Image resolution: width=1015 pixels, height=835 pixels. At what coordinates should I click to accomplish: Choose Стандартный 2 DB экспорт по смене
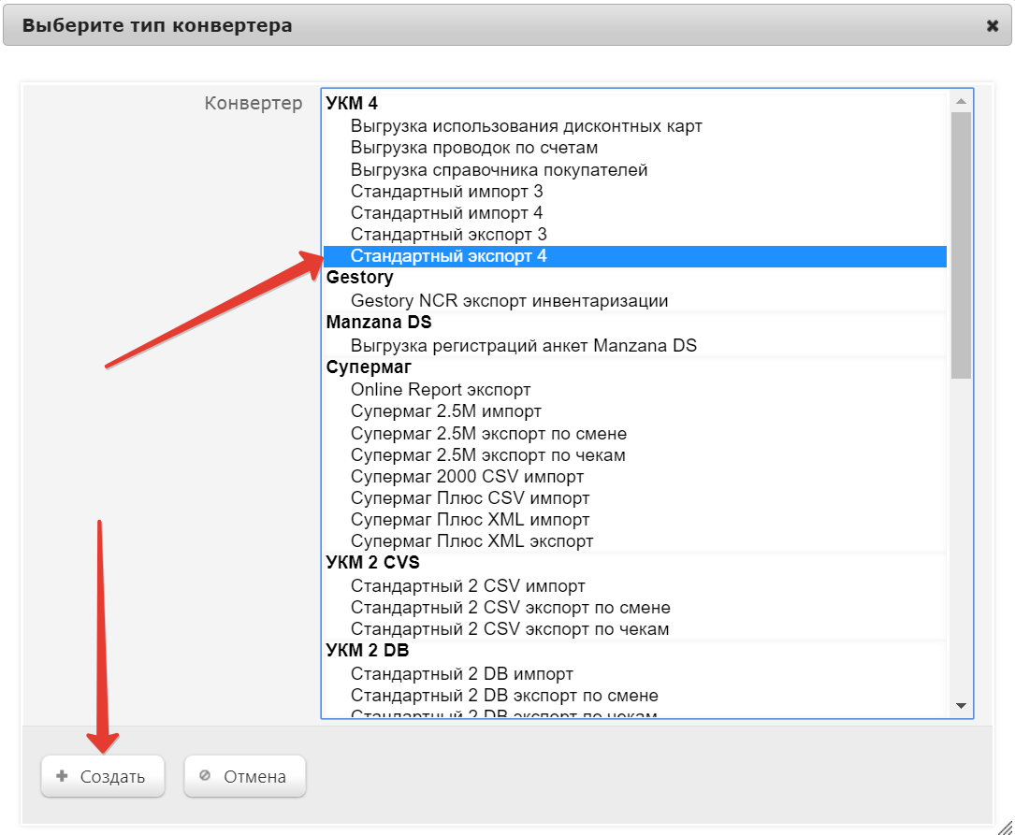(x=635, y=696)
